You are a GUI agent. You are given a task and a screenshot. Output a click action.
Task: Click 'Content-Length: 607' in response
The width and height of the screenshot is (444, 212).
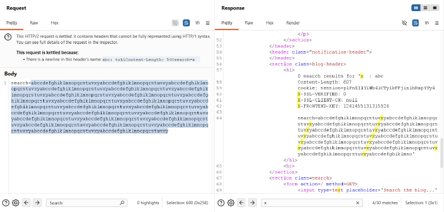tap(325, 82)
